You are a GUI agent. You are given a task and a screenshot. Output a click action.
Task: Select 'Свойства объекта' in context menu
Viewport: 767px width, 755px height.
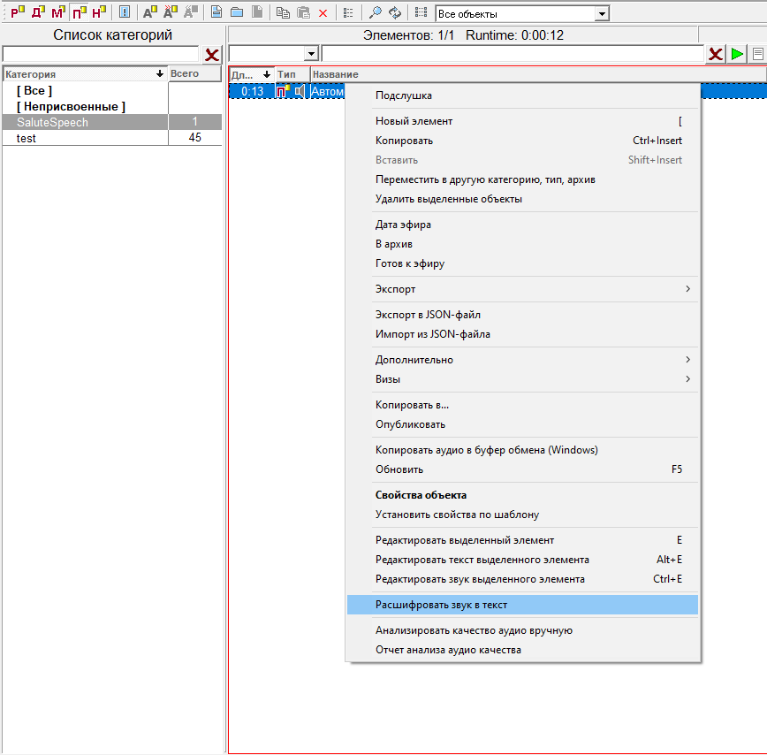point(421,495)
